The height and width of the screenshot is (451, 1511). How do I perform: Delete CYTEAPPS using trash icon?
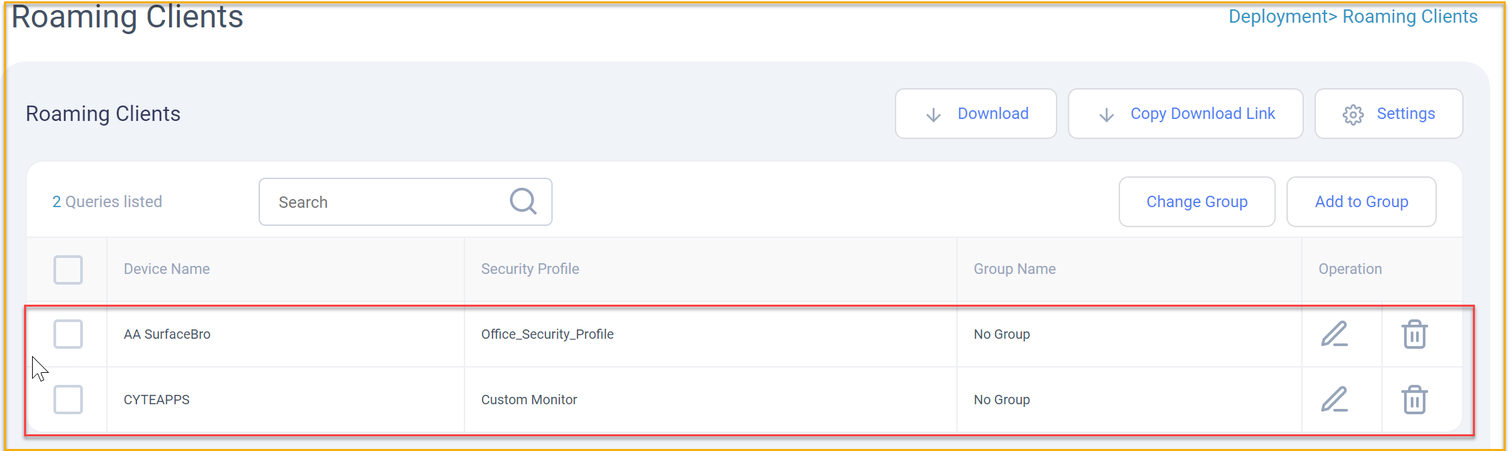tap(1414, 400)
